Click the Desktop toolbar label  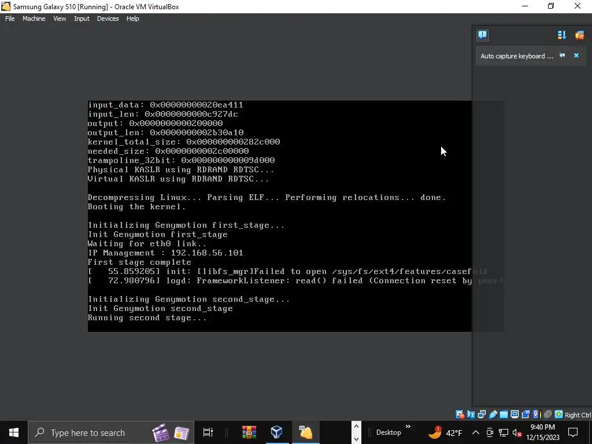tap(388, 432)
